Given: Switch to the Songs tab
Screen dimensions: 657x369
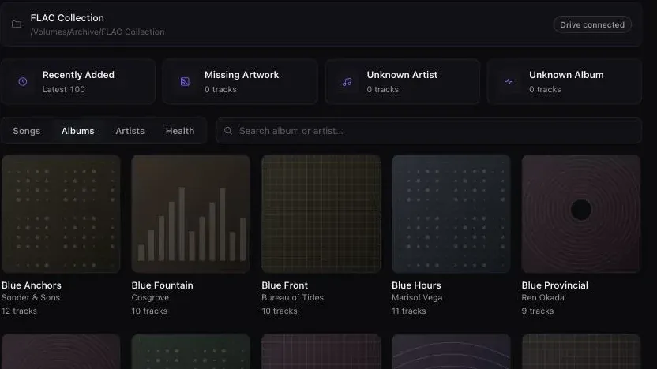Looking at the screenshot, I should pyautogui.click(x=26, y=131).
